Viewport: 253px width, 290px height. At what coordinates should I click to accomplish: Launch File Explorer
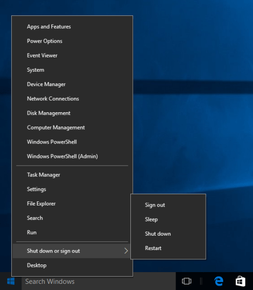[x=72, y=203]
